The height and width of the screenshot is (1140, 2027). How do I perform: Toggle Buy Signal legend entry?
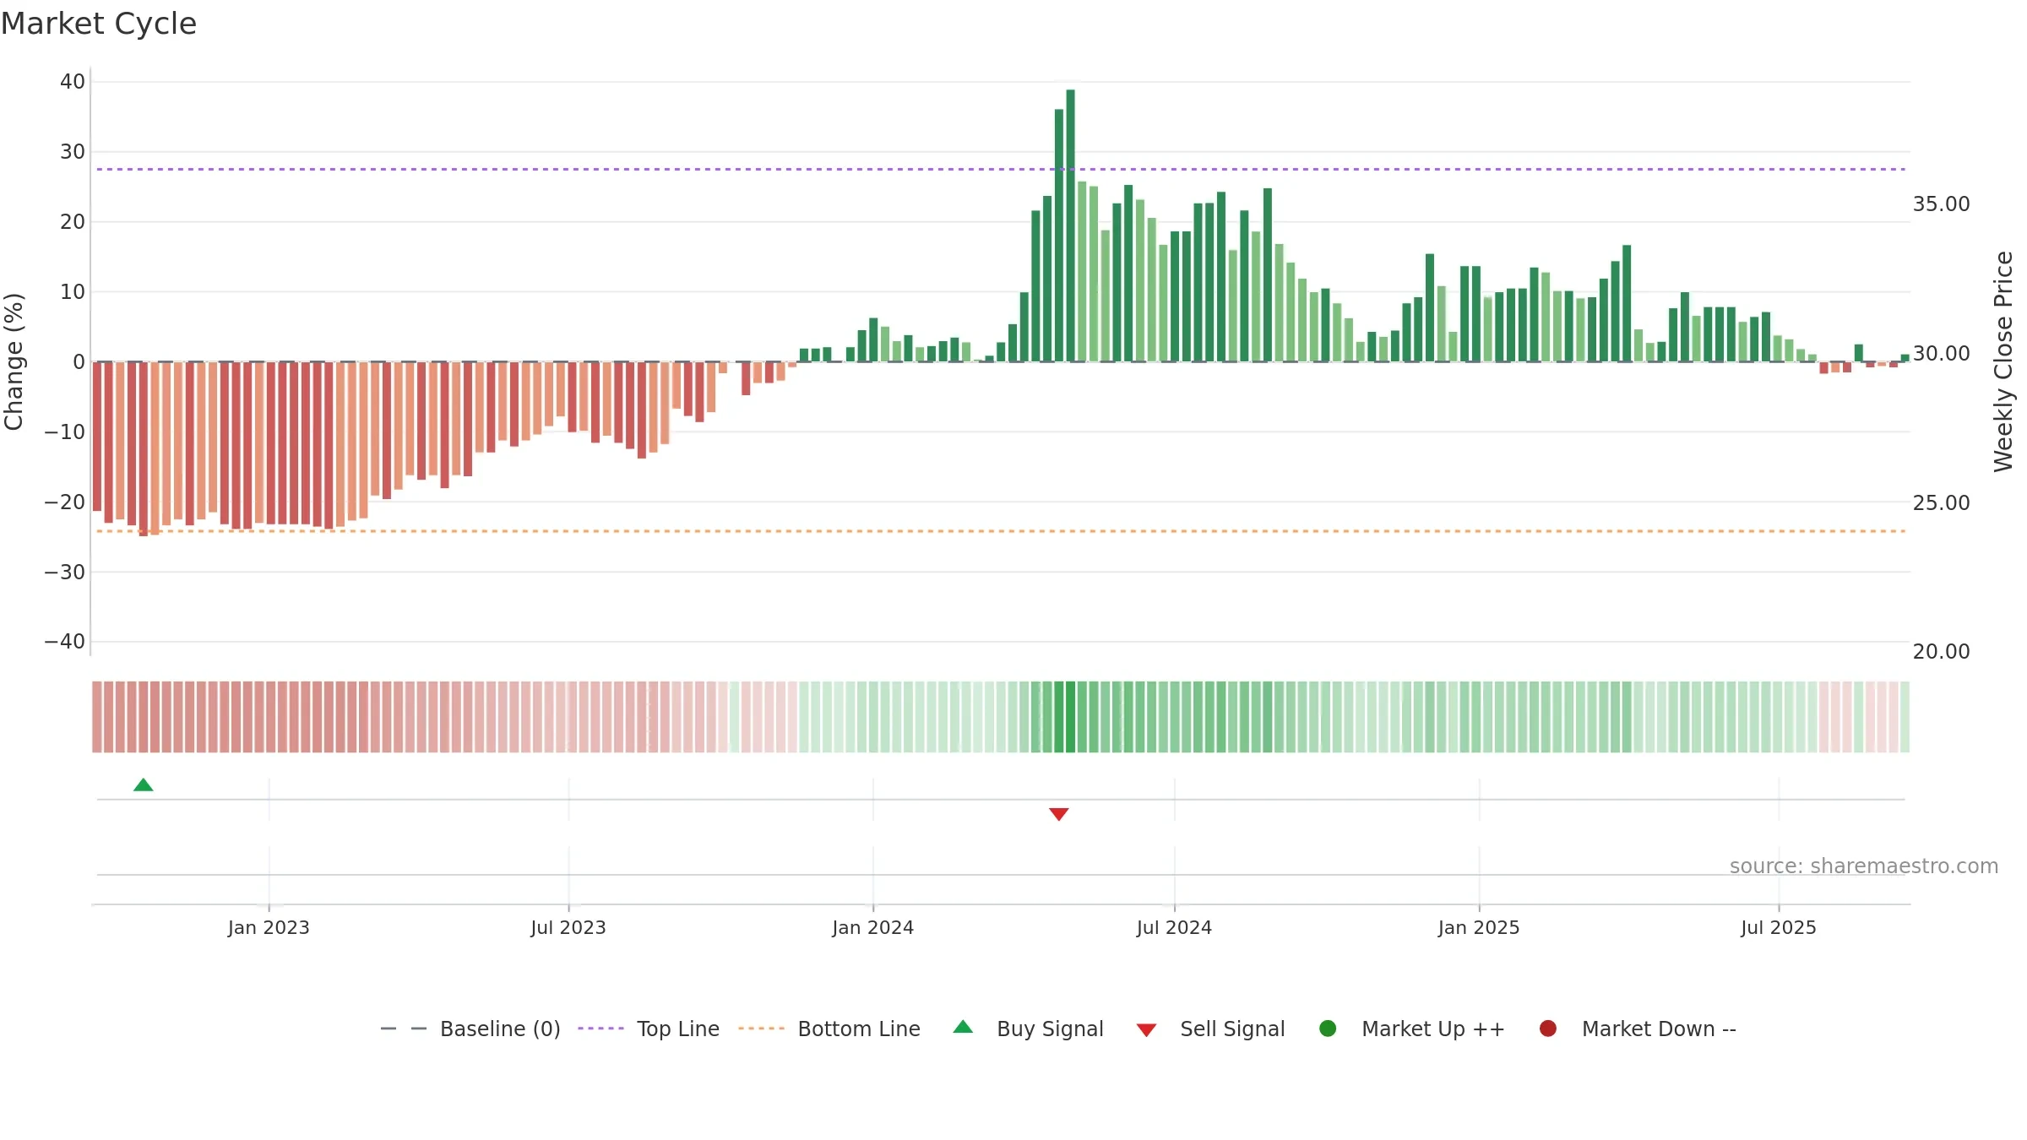click(x=1028, y=1029)
